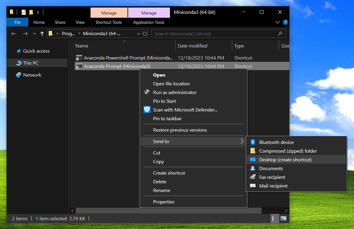This screenshot has height=229, width=354.
Task: Choose Run as administrator
Action: click(x=193, y=92)
